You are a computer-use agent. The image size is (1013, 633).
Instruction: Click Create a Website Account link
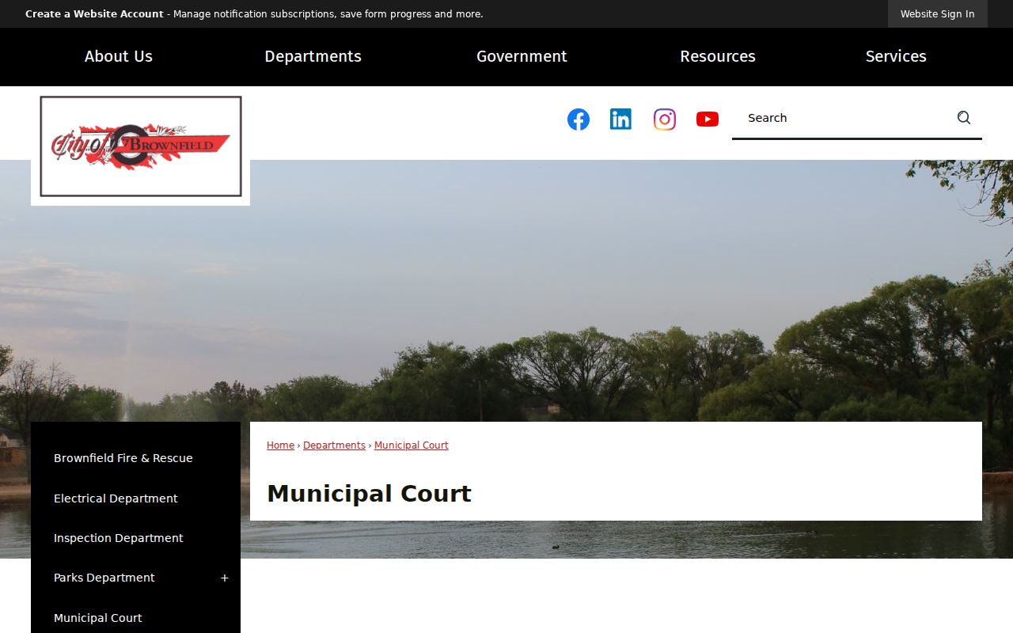[x=94, y=14]
